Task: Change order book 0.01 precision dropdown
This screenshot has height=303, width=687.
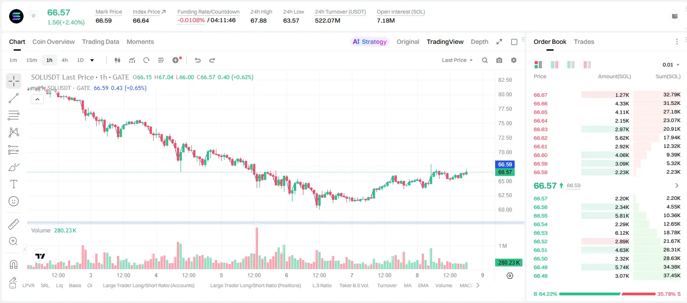Action: coord(671,65)
